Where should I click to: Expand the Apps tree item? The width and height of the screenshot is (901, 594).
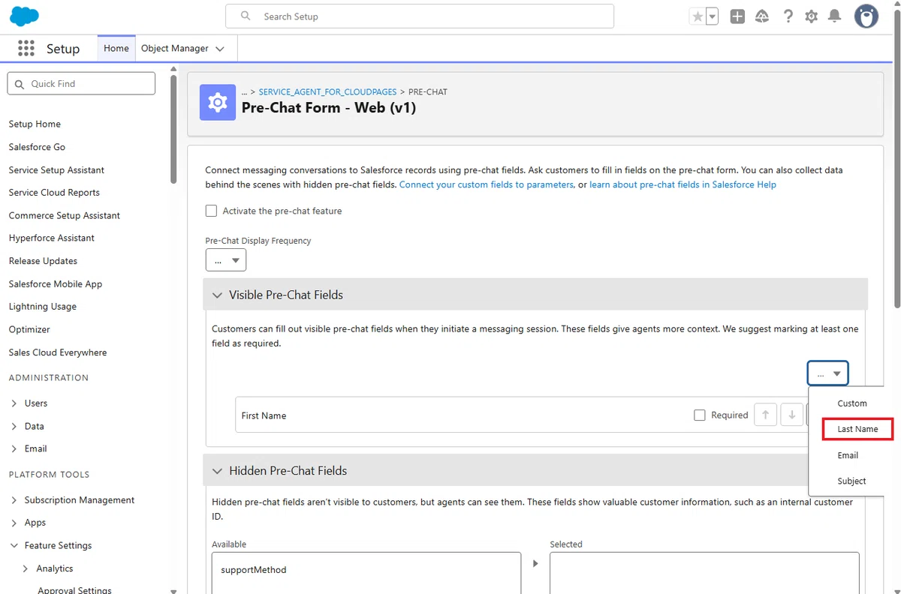tap(14, 523)
